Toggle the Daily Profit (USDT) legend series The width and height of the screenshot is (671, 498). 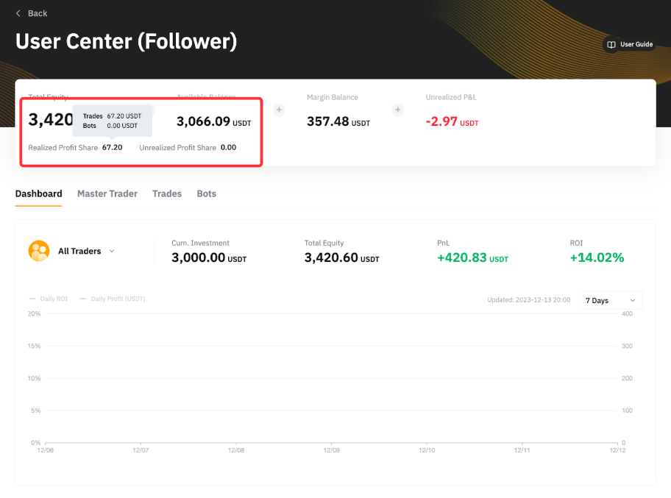click(x=113, y=299)
